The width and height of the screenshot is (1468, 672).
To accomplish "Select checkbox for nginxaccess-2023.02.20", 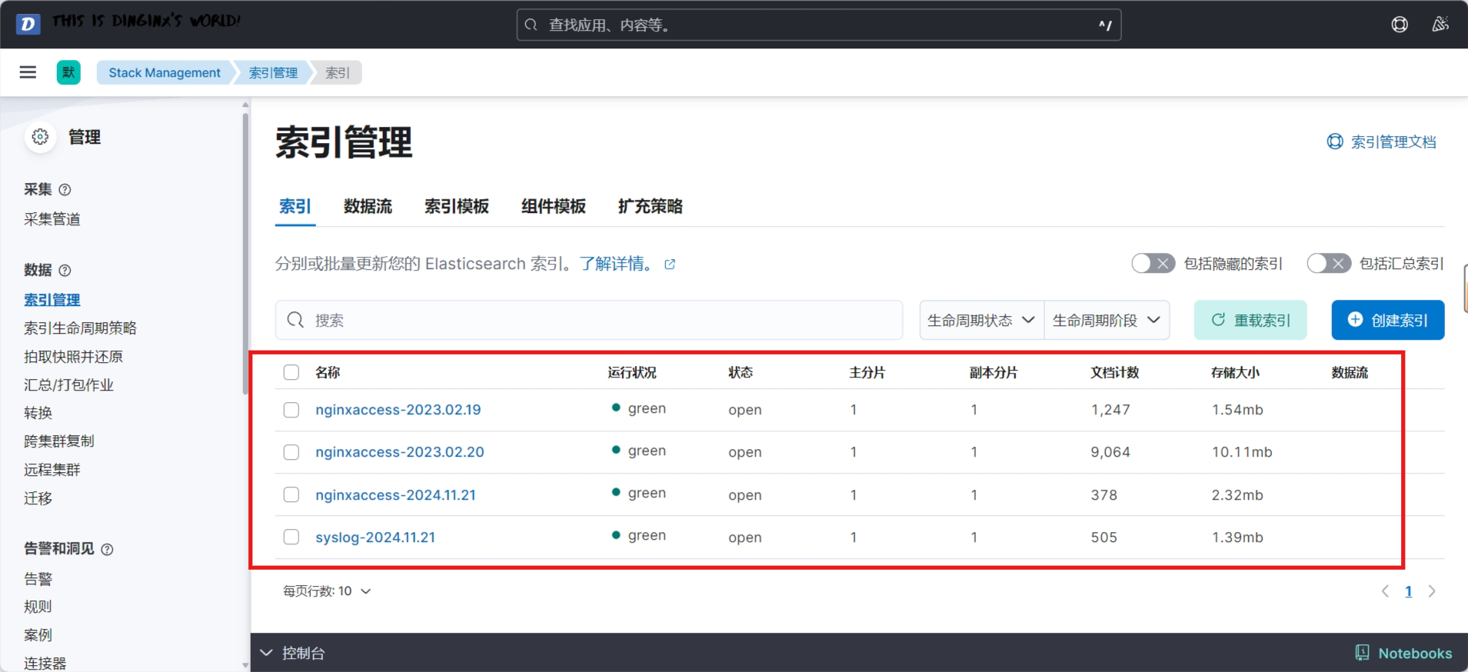I will coord(291,452).
